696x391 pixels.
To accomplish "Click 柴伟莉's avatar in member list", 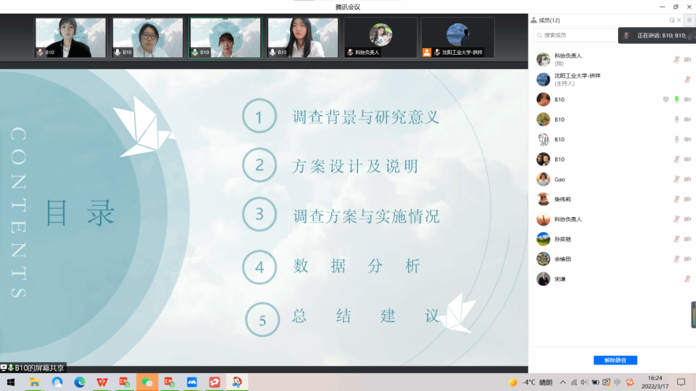I will 543,199.
